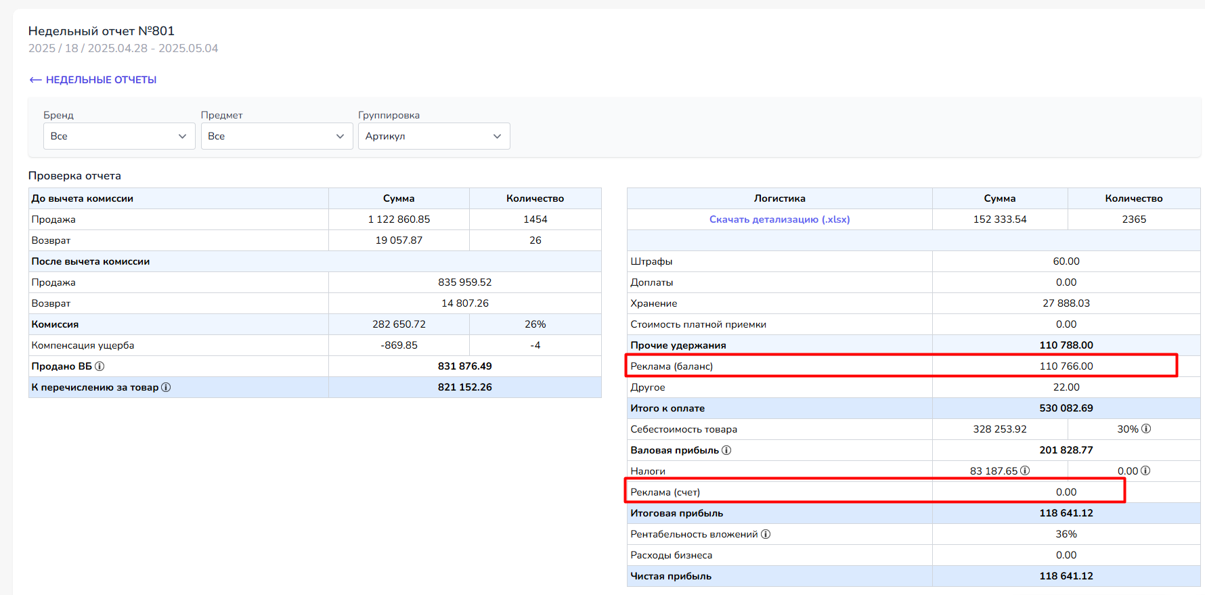Click the Скачать детализацию (.xlsx) link
This screenshot has height=595, width=1205.
coord(780,219)
